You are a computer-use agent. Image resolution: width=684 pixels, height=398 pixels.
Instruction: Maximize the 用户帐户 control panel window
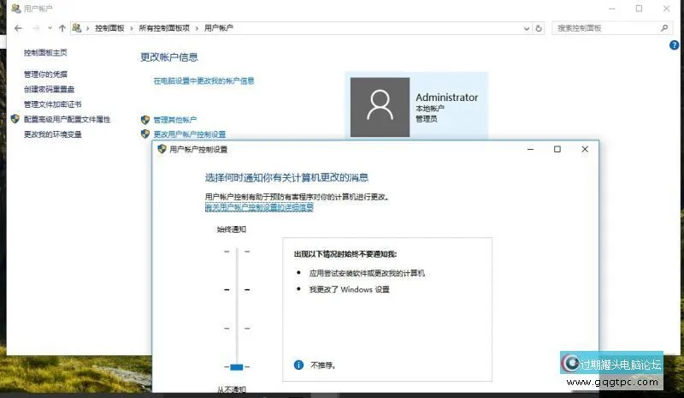[639, 9]
